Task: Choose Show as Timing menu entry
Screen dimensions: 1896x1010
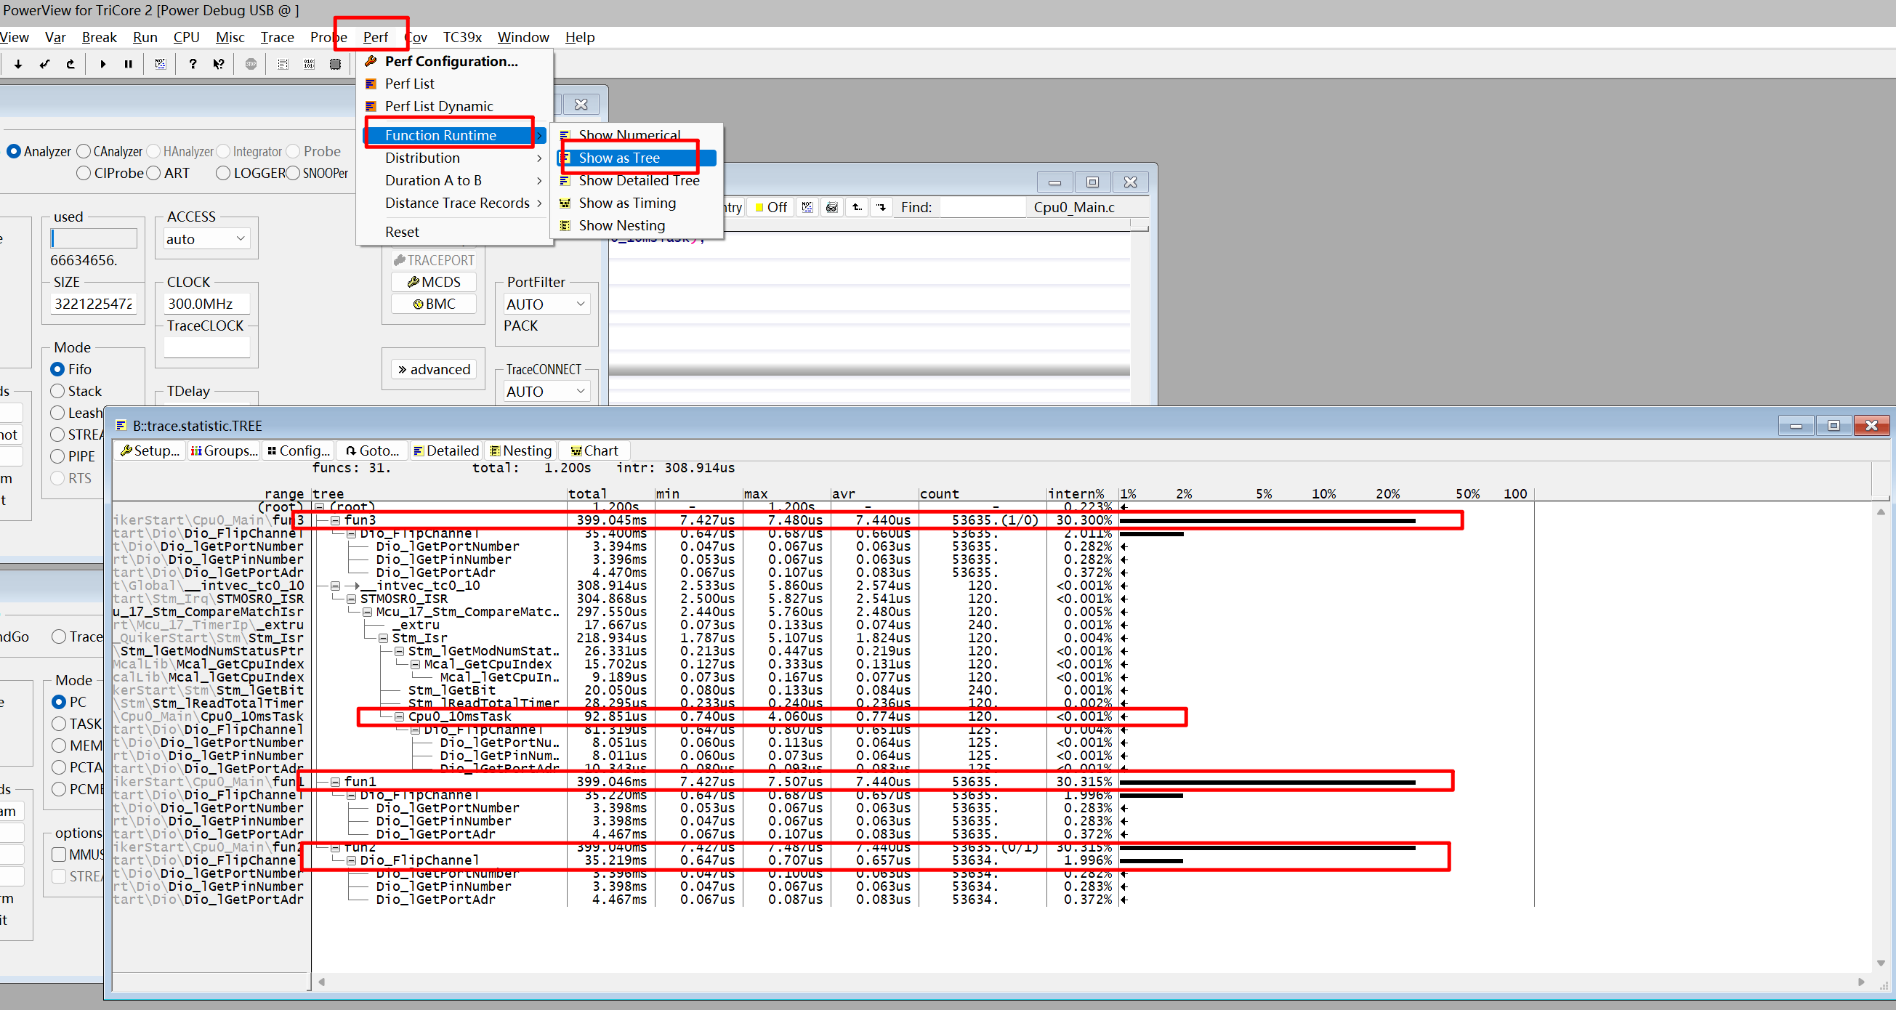Action: [626, 203]
